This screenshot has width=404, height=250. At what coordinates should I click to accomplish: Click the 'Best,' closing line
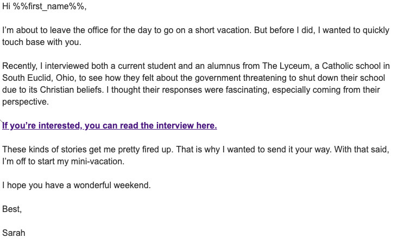[12, 209]
